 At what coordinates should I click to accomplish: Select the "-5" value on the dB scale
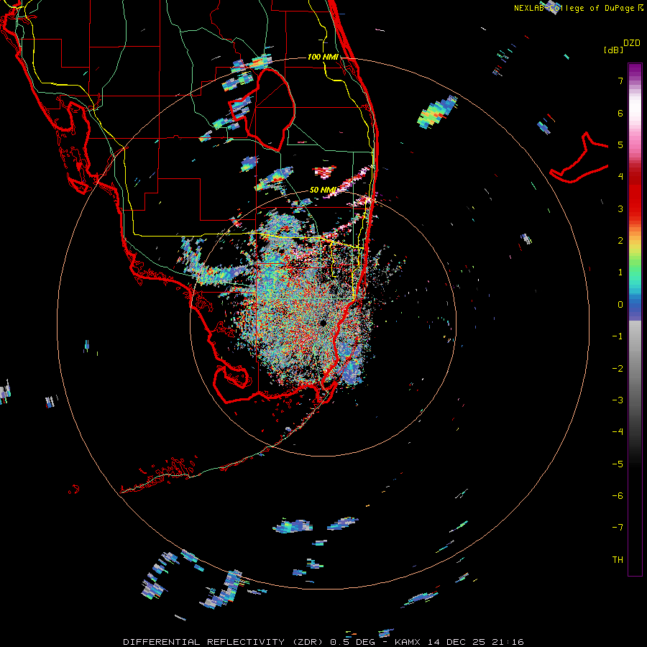click(618, 464)
